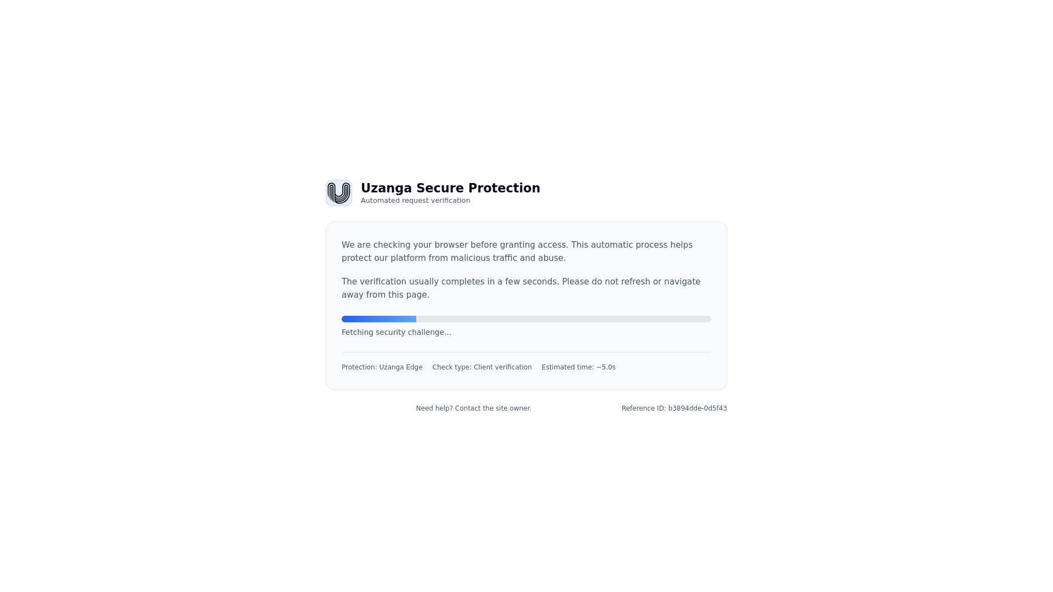Click the Protection: Uzanga Edge label

[x=382, y=367]
